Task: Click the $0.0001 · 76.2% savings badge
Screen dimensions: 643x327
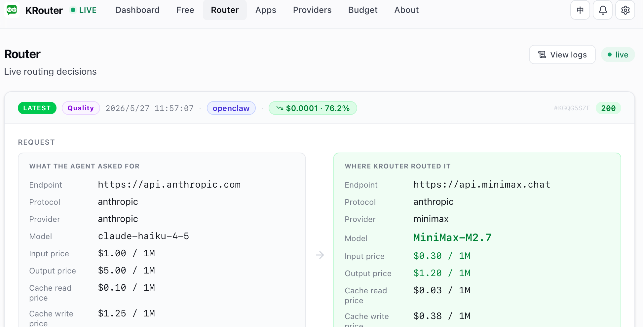Action: coord(313,108)
